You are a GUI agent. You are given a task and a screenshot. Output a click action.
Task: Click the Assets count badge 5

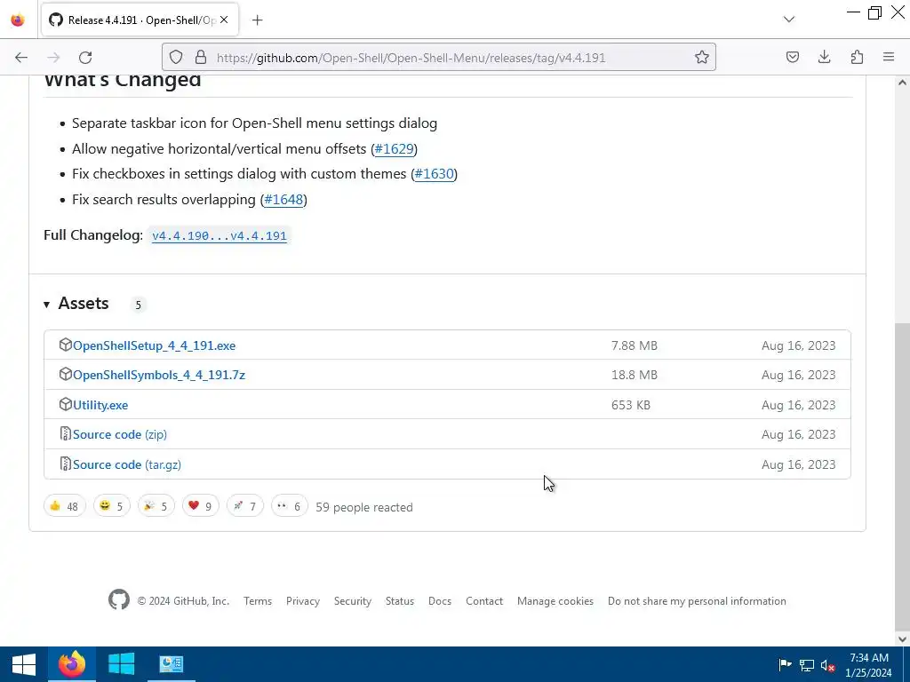pos(138,305)
